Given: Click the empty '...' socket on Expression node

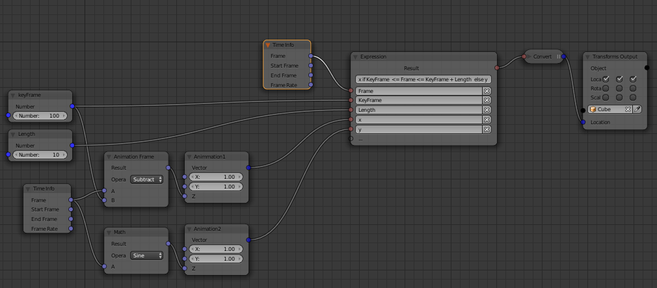Looking at the screenshot, I should 351,138.
